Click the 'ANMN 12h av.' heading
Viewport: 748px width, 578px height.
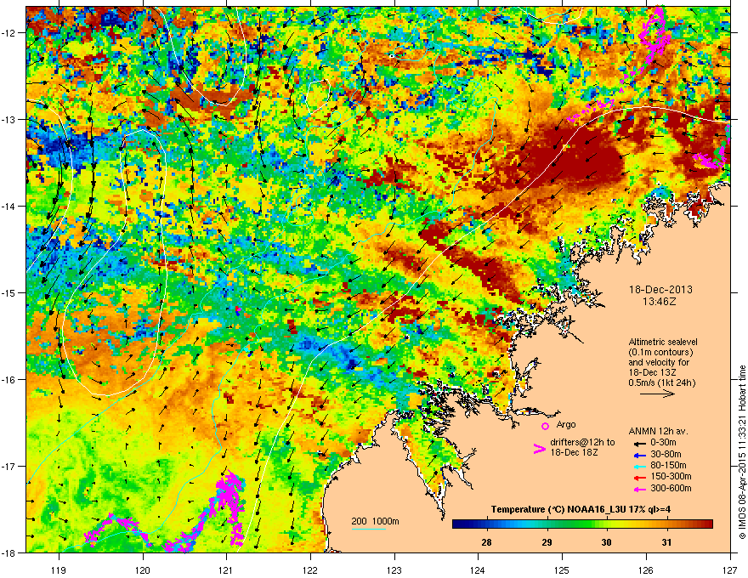point(658,432)
